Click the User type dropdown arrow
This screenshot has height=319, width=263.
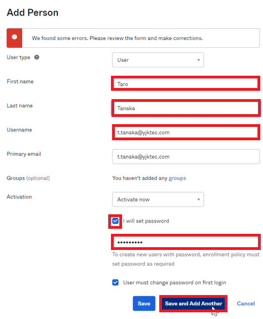point(199,60)
